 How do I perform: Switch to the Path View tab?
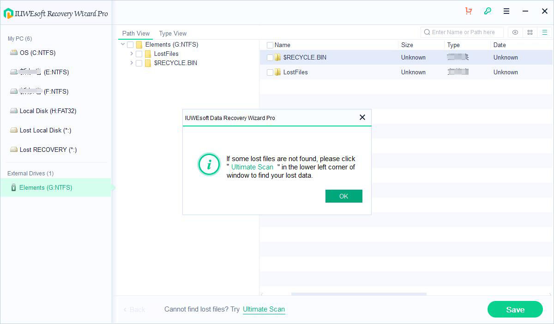(x=136, y=33)
